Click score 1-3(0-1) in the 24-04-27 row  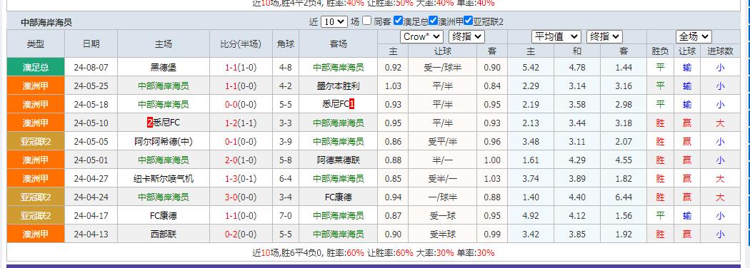click(241, 179)
